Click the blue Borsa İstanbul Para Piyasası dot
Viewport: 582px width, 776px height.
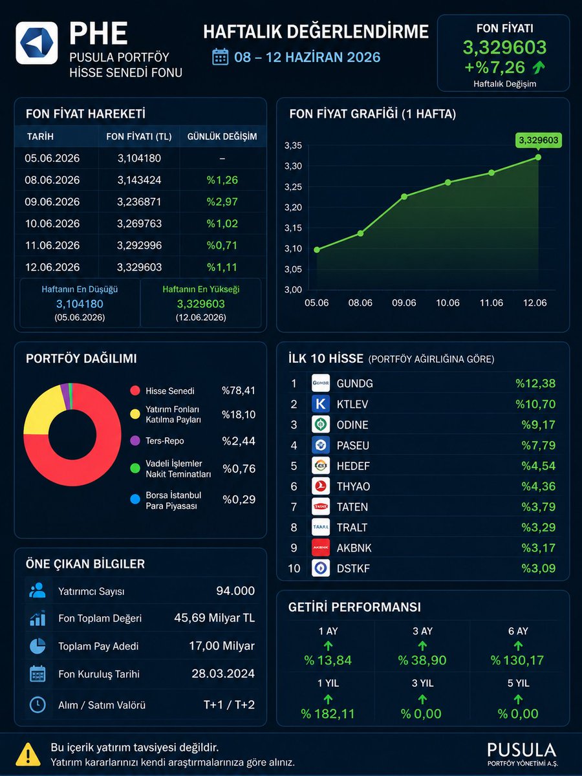135,500
